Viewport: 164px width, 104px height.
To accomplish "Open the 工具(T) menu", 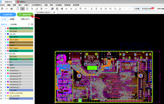I will [x=27, y=5].
